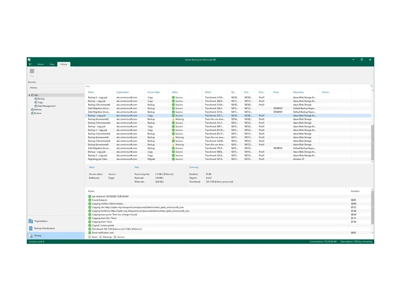This screenshot has height=301, width=401.
Task: Click the Action column header
Action: point(91,191)
